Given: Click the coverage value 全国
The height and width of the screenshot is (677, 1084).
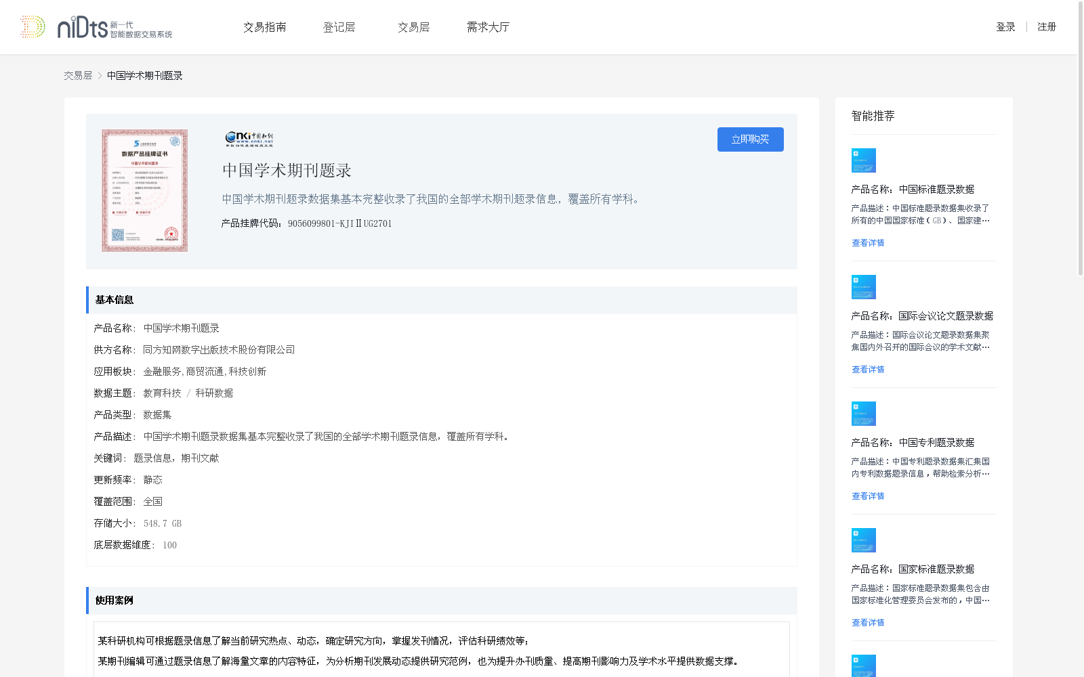Looking at the screenshot, I should 152,502.
